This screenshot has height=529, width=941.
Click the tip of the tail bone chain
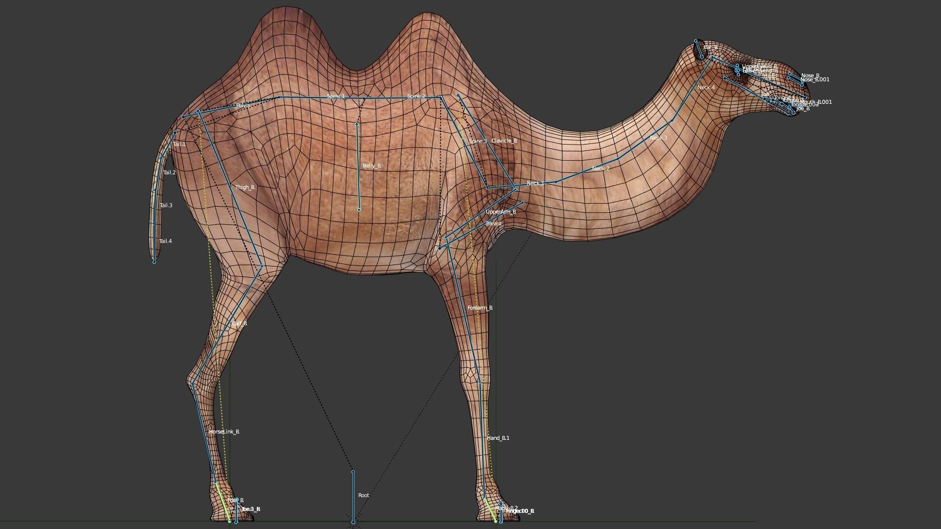tap(154, 263)
